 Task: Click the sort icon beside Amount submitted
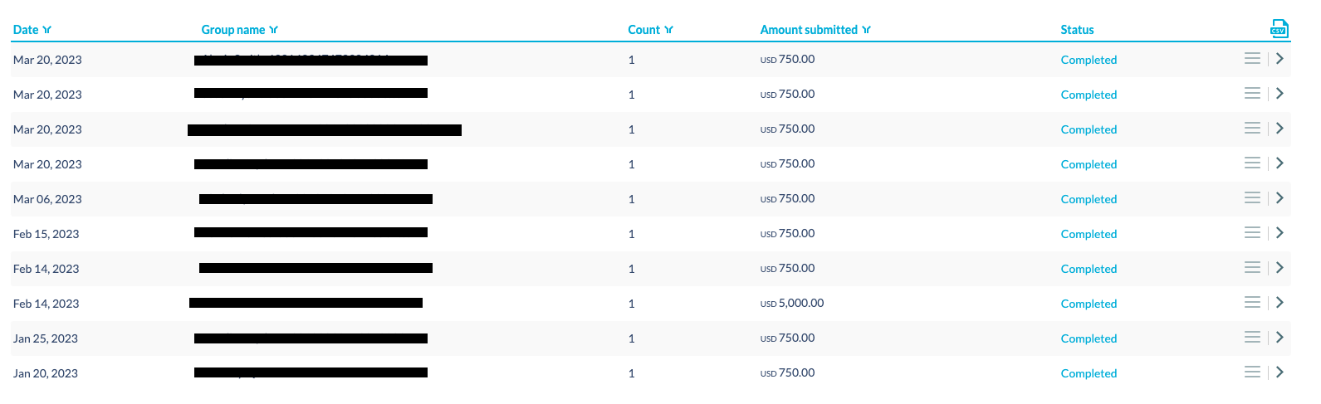(x=867, y=30)
